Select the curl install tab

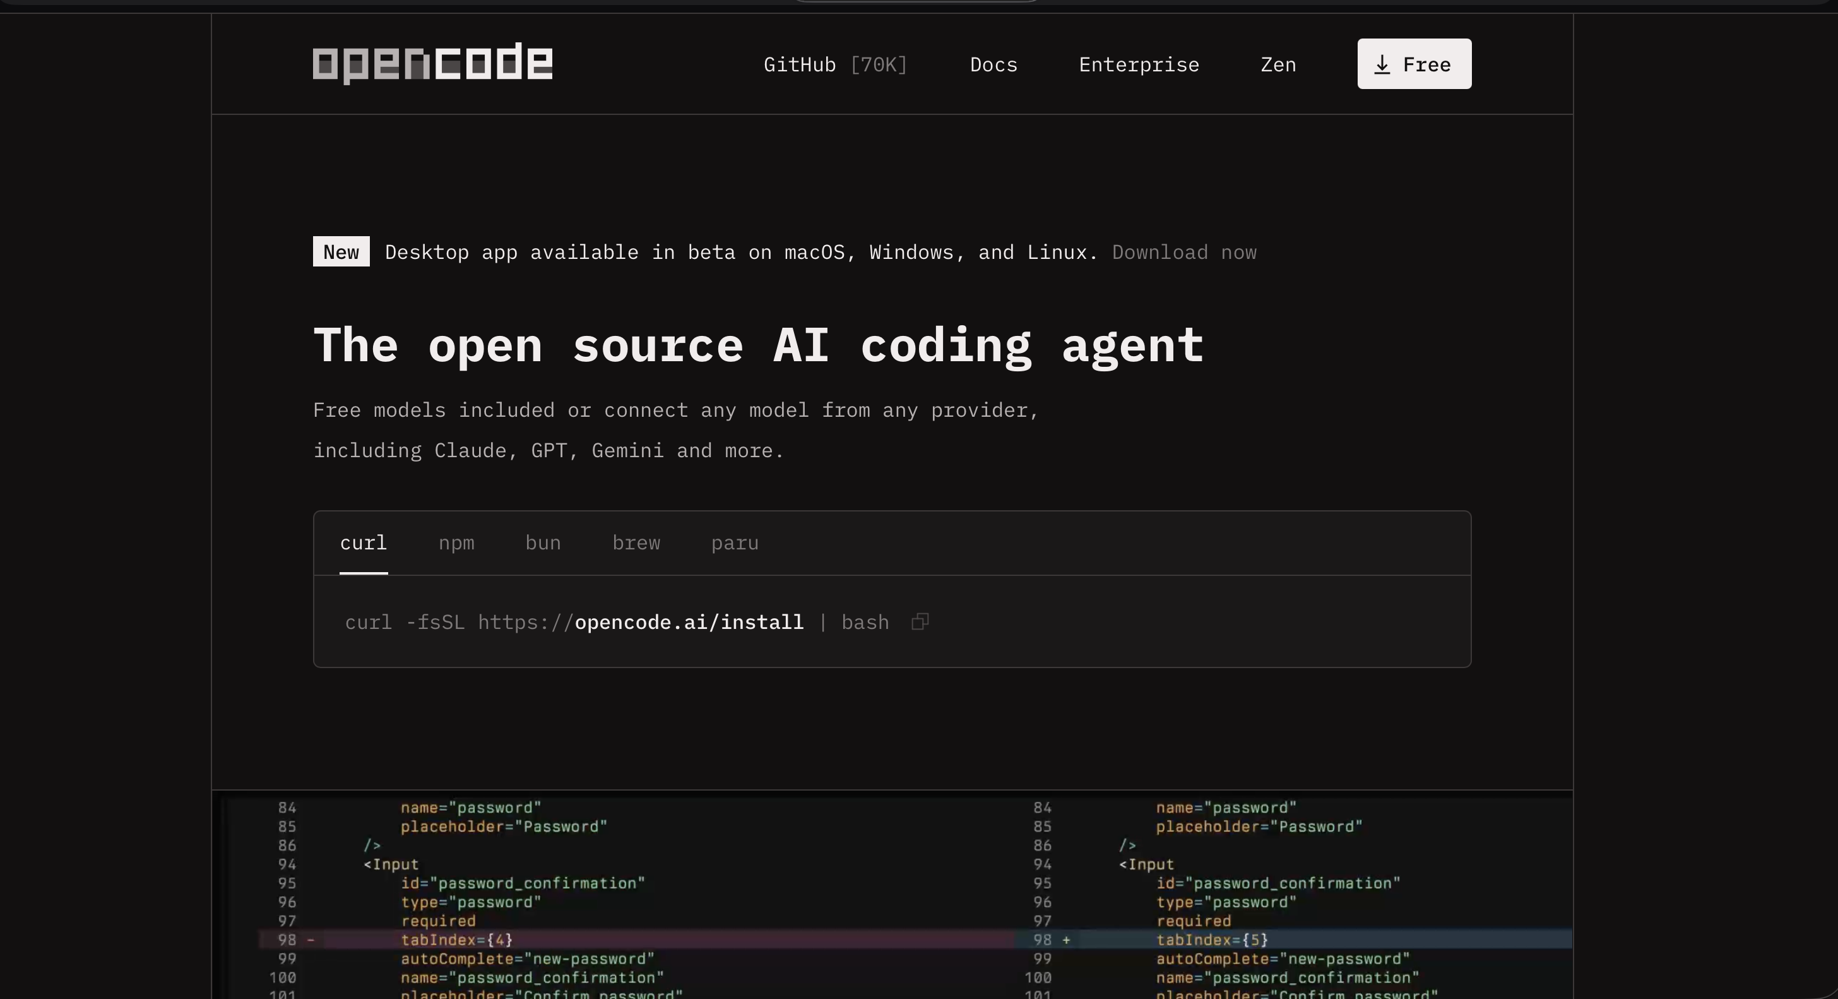tap(363, 542)
